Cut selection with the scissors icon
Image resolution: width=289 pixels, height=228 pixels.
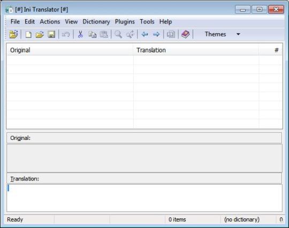coord(80,34)
